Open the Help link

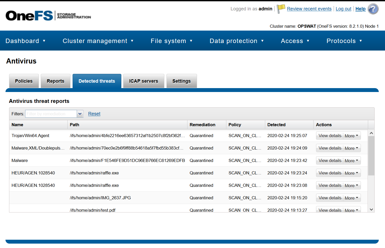click(x=360, y=9)
